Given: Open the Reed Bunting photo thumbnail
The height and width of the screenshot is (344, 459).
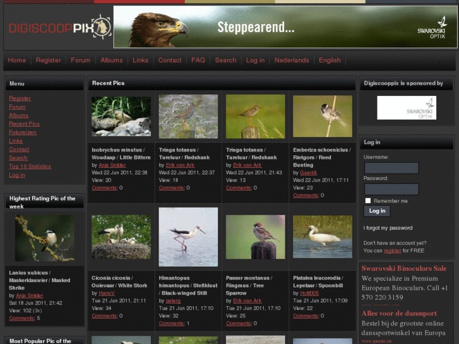Looking at the screenshot, I should 323,116.
